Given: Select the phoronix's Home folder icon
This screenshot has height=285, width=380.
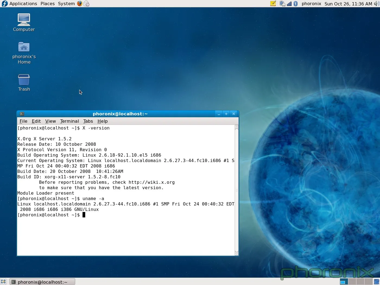Looking at the screenshot, I should click(x=24, y=53).
